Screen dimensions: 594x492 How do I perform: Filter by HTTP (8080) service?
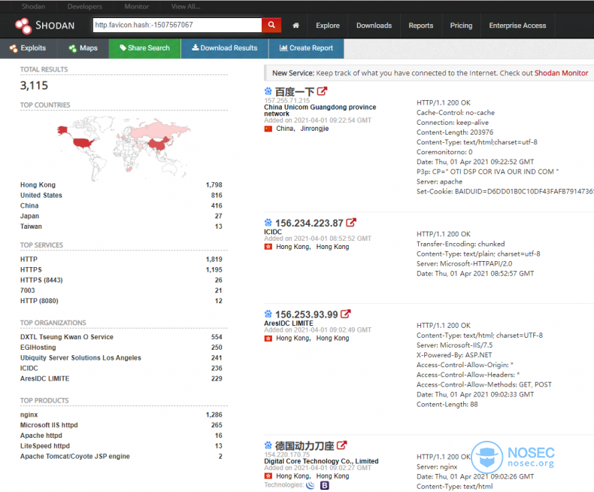coord(39,301)
